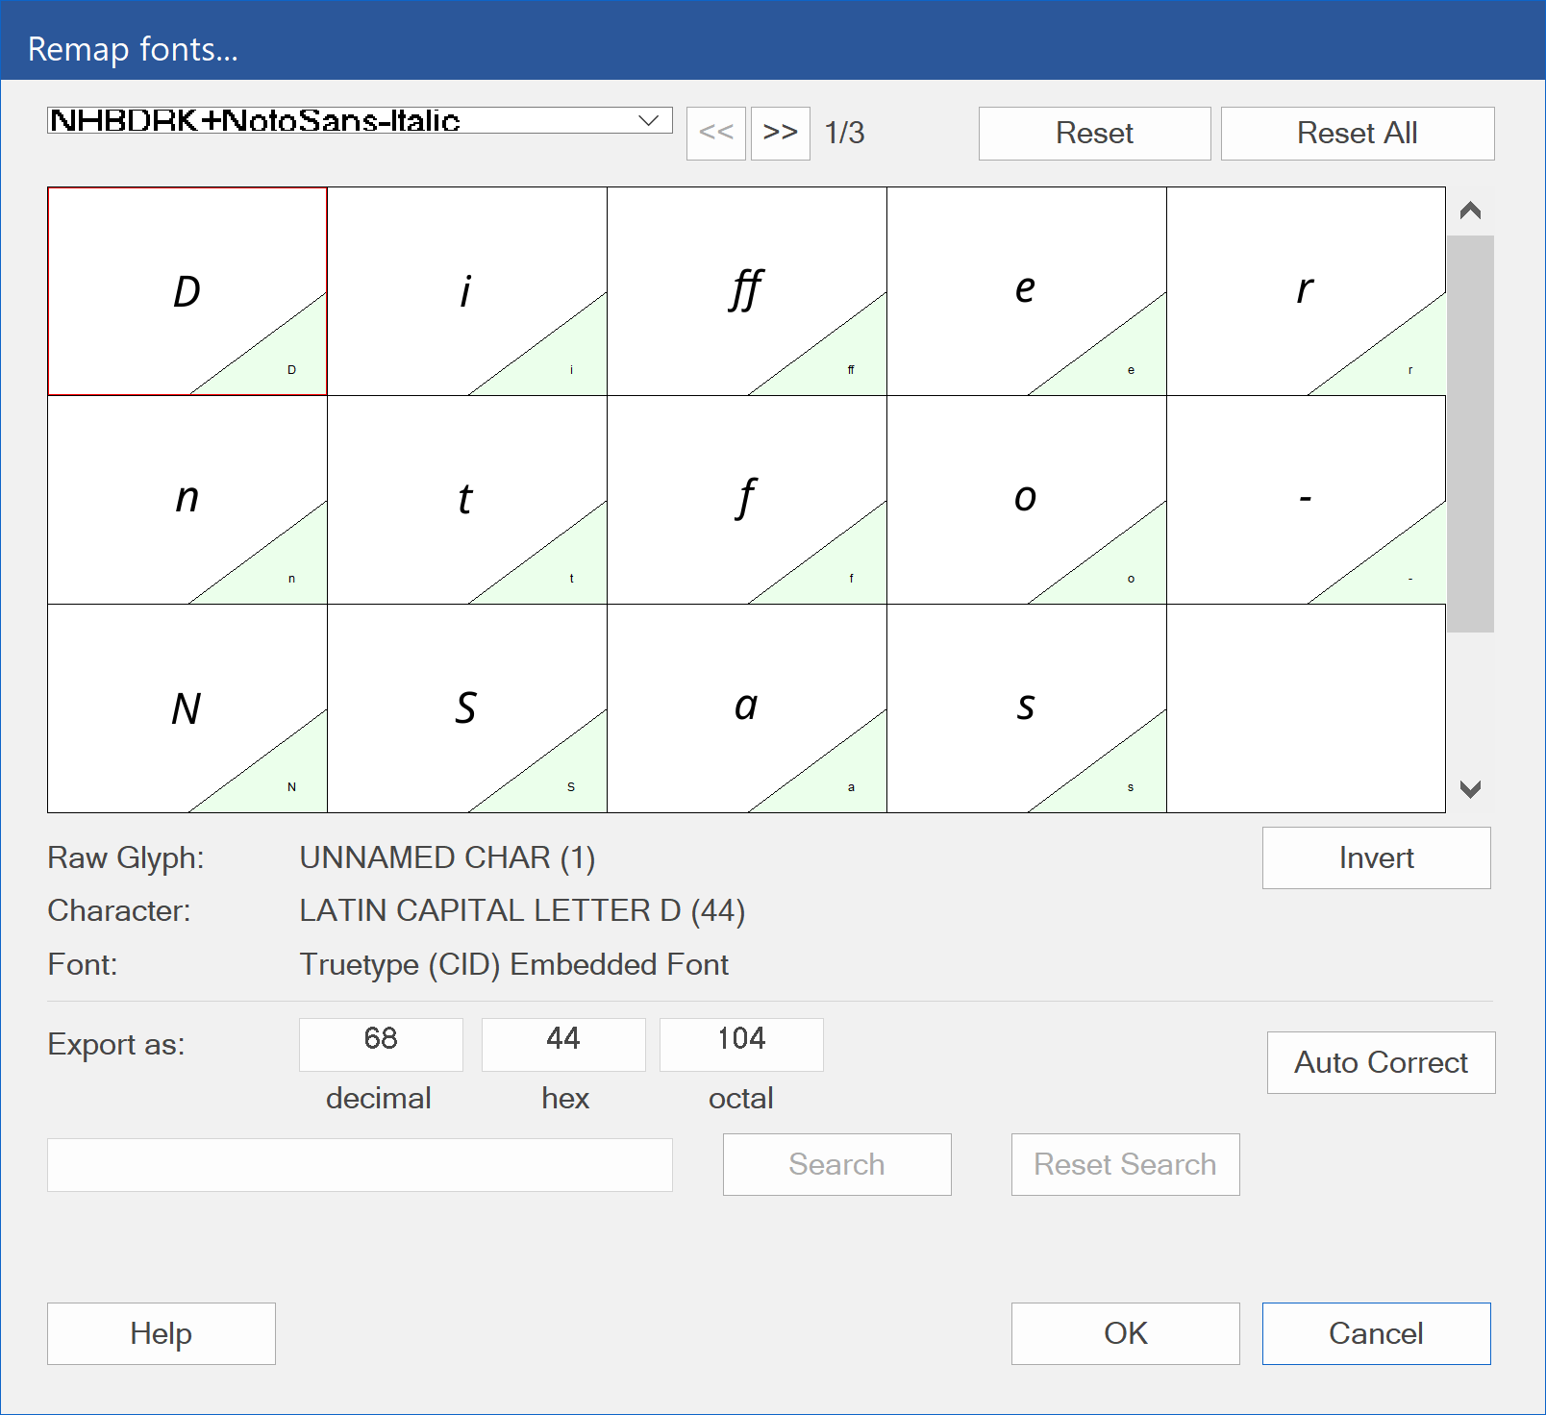Select the lowercase 'o' glyph cell

pyautogui.click(x=1027, y=500)
